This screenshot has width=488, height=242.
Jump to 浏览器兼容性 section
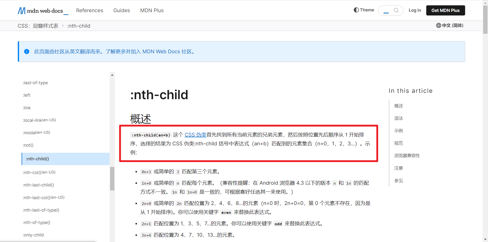[407, 155]
